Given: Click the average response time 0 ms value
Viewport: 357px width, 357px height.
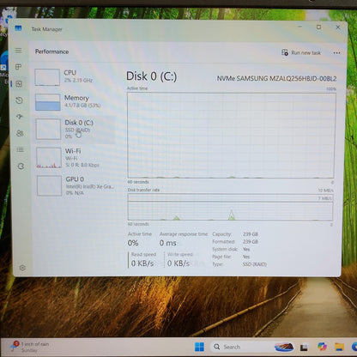Looking at the screenshot, I should click(x=168, y=243).
